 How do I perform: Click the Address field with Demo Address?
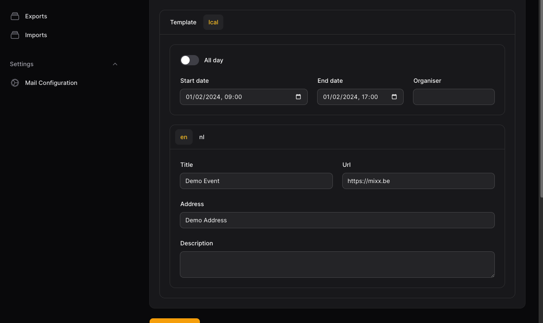pos(337,220)
